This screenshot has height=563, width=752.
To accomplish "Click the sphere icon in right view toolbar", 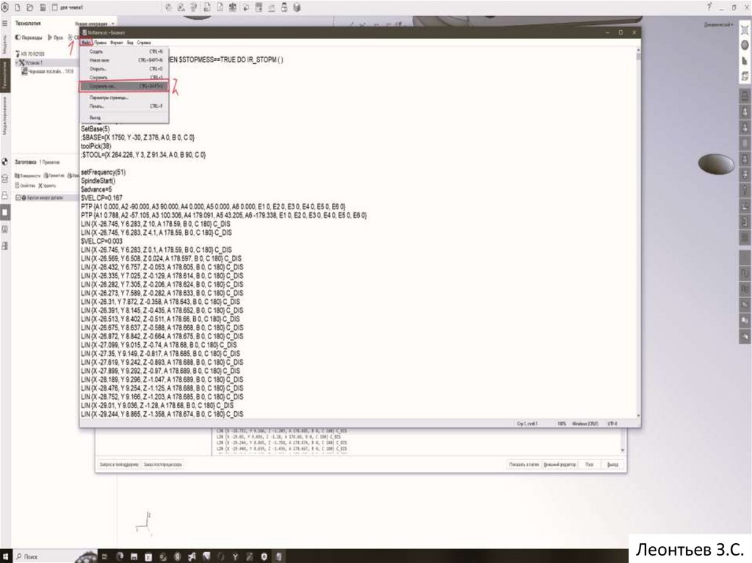I will click(x=745, y=45).
